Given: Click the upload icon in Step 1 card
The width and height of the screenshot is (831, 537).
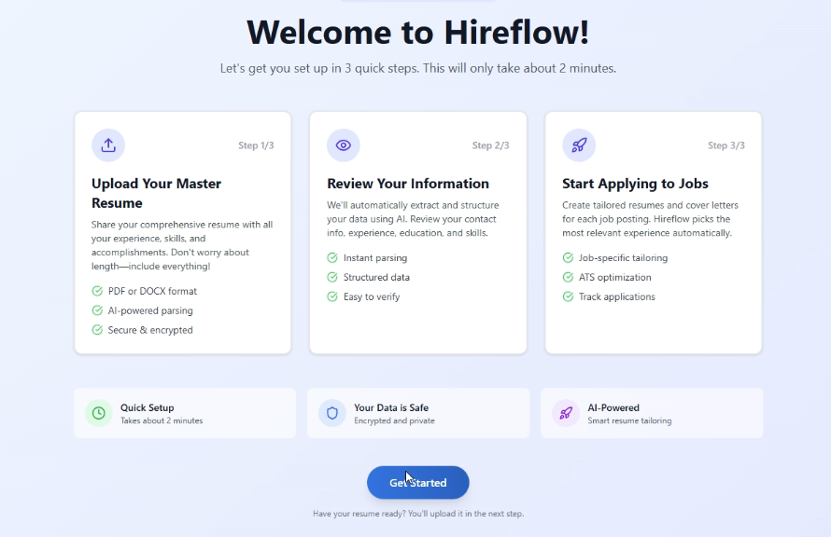Looking at the screenshot, I should (108, 145).
